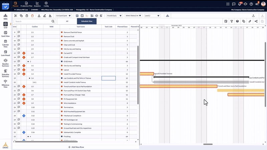267x150 pixels.
Task: Click the Install Provided Trenwa Gantt bar
Action: click(x=147, y=74)
